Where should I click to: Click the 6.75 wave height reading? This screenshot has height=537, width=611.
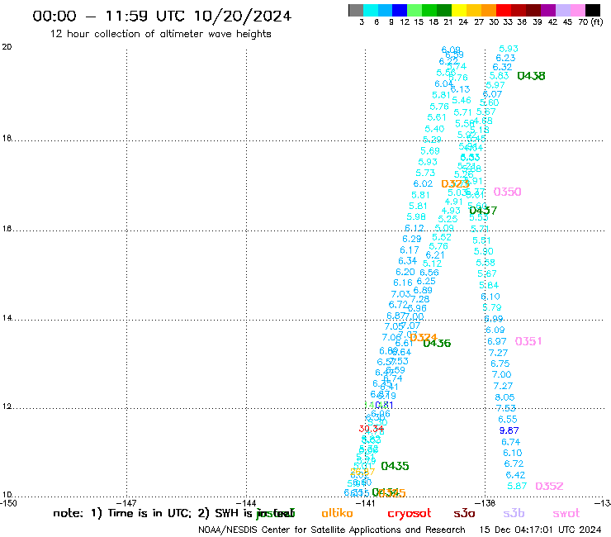coord(500,364)
